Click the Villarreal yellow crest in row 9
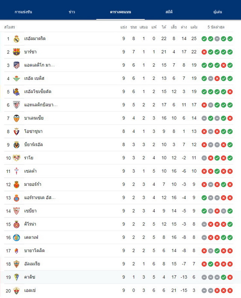The image size is (241, 298). point(17,145)
